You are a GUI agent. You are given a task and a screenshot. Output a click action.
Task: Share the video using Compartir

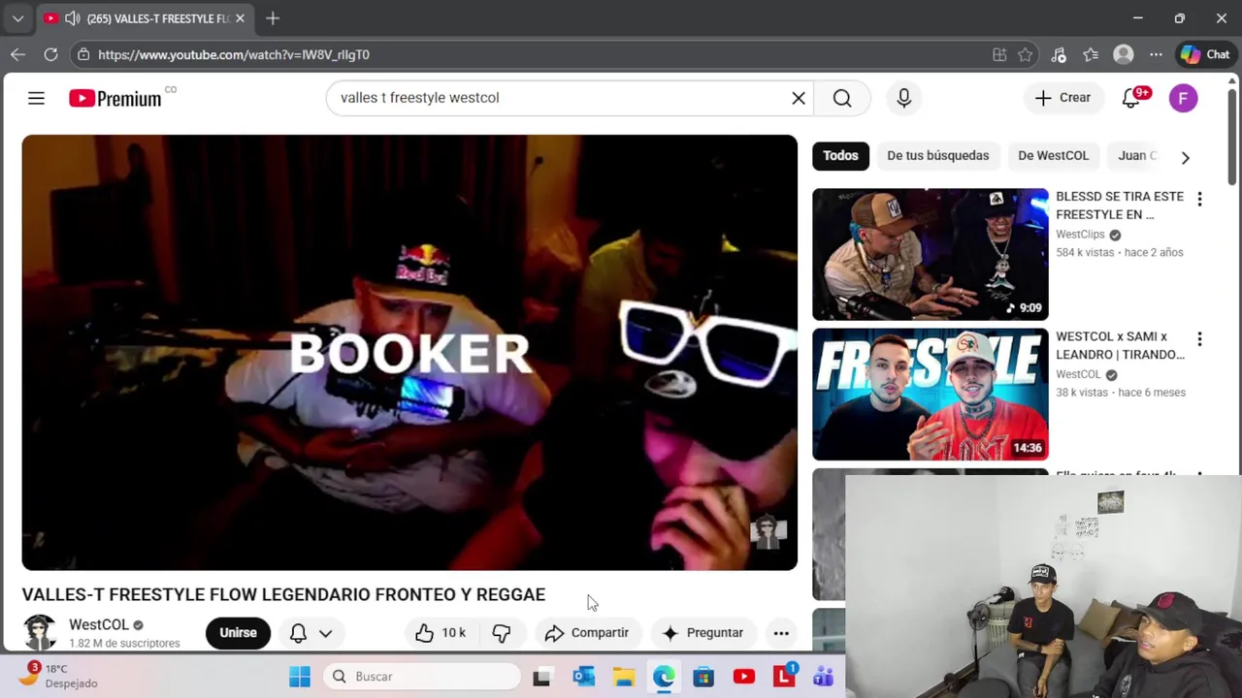click(x=587, y=633)
